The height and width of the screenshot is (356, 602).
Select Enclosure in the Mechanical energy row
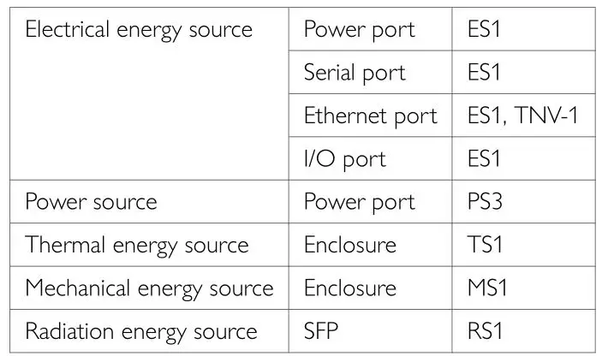tap(350, 288)
